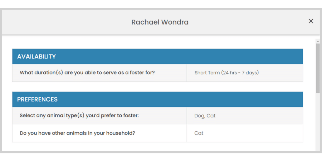Click the vertical scrollbar thumb
The image size is (322, 167).
pos(318,68)
